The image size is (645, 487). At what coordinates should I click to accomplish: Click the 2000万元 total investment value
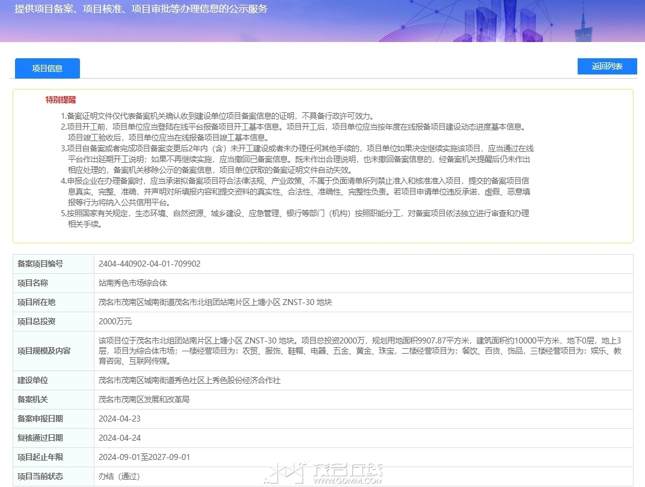[115, 321]
